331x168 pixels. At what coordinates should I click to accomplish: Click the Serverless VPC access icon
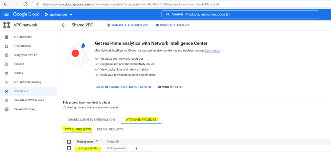[6, 100]
